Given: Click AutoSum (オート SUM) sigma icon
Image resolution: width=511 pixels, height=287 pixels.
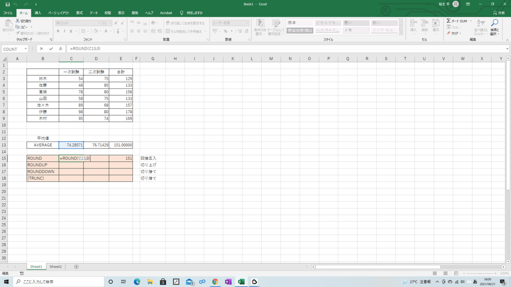Looking at the screenshot, I should [448, 21].
